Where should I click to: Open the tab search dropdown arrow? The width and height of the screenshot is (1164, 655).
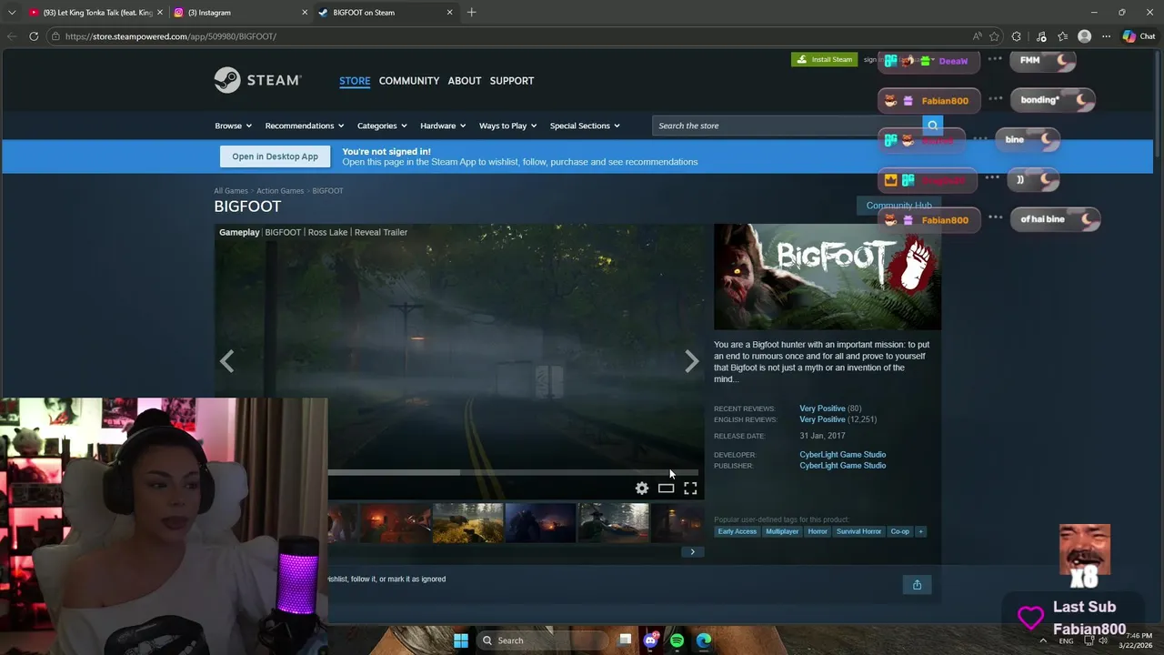coord(12,13)
